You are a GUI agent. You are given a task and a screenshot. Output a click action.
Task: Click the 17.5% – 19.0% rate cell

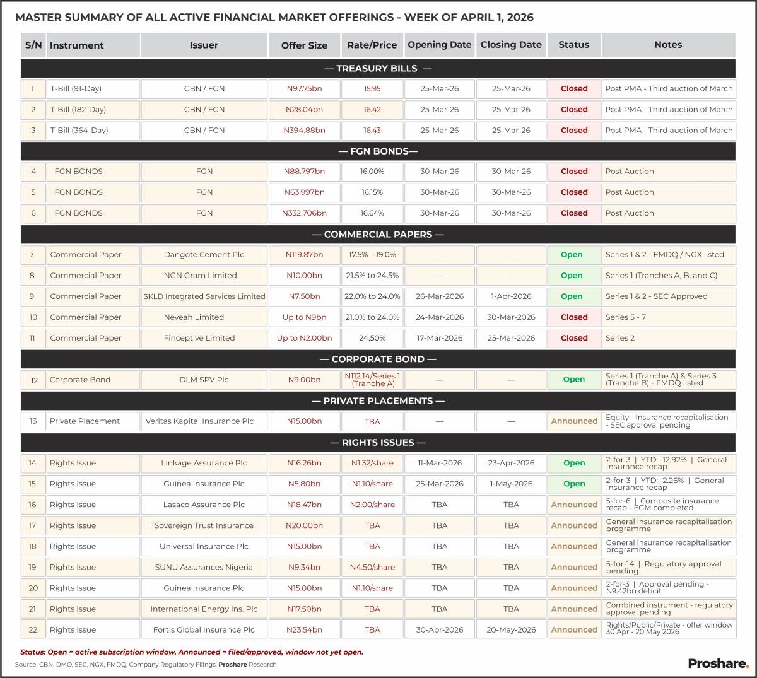click(372, 255)
